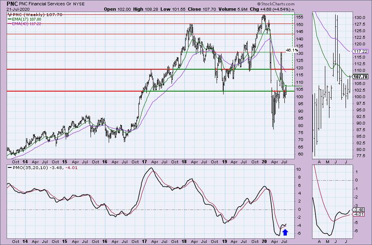Click the 150 label on the price axis
The width and height of the screenshot is (372, 245).
click(299, 25)
